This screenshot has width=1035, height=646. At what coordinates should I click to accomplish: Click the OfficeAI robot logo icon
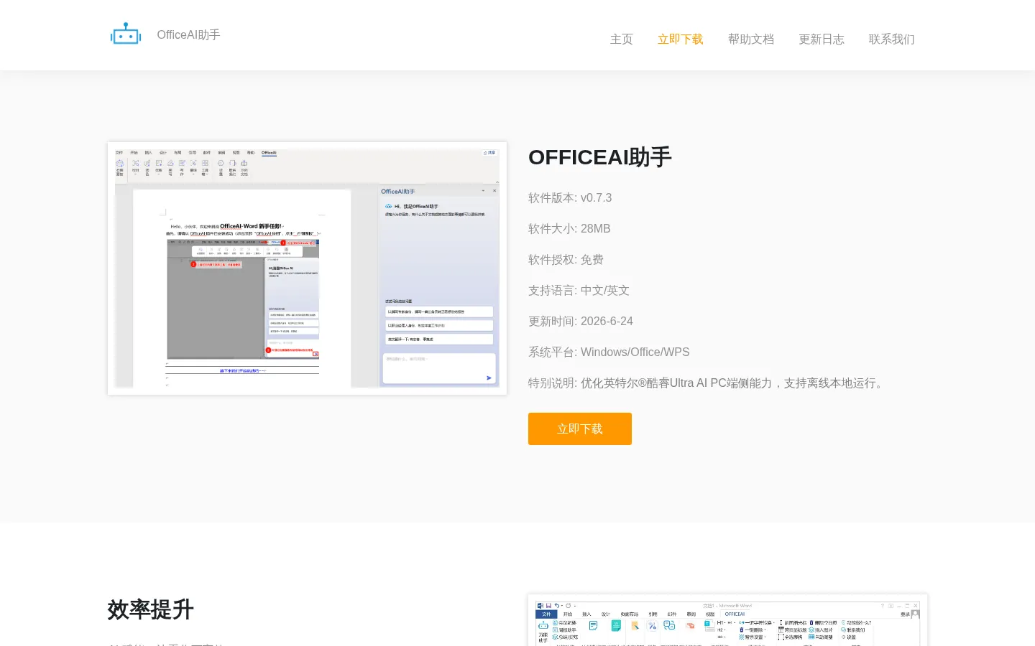(126, 34)
